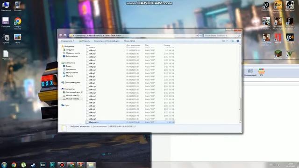Click Комментарий icon in the background window

250,73
